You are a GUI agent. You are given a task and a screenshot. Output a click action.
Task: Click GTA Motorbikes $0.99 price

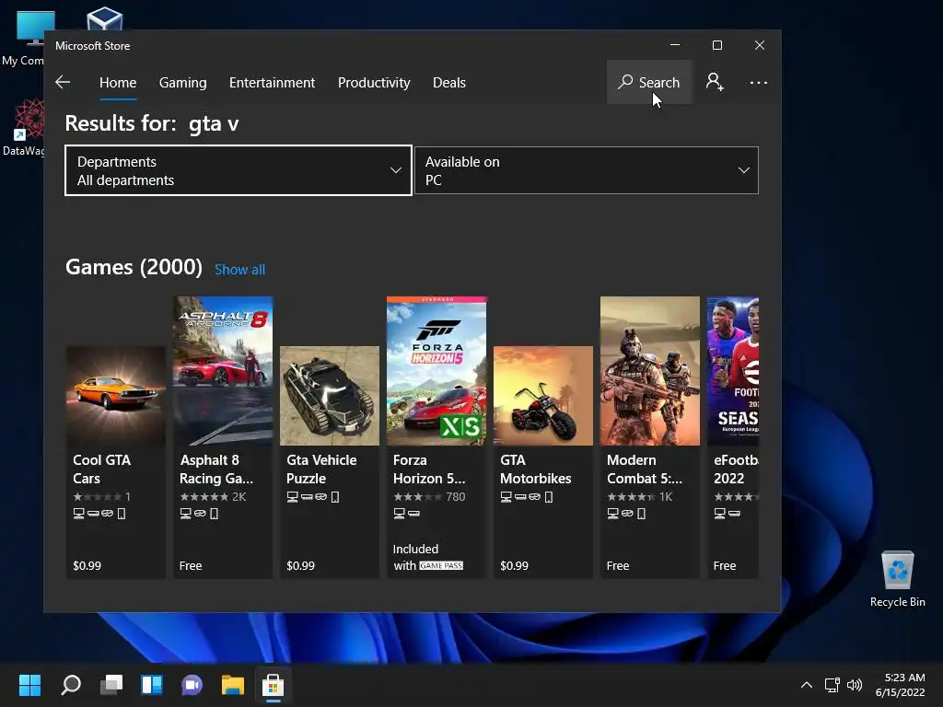coord(514,566)
